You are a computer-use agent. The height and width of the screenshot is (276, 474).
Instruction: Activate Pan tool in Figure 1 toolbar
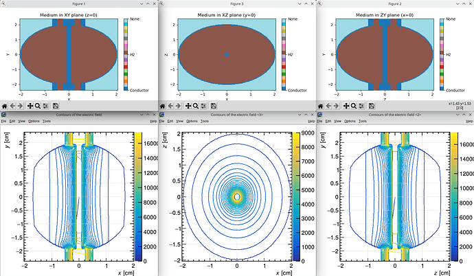30,106
